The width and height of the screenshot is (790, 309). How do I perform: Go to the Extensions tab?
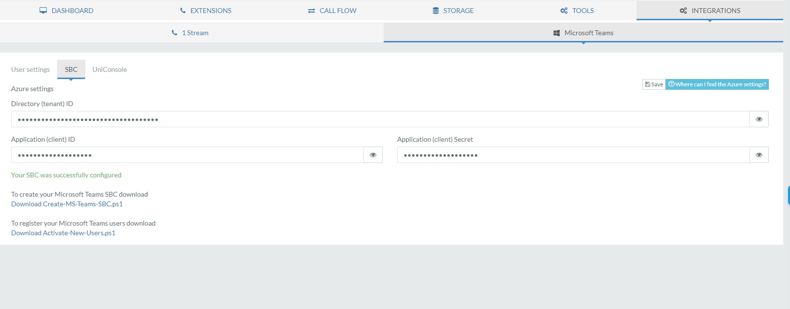pyautogui.click(x=206, y=11)
